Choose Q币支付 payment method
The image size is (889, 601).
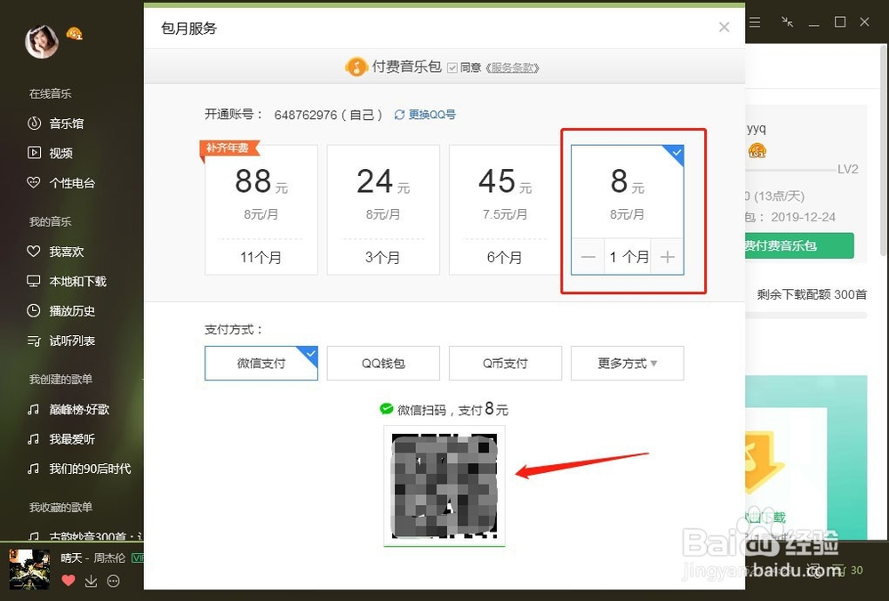coord(505,363)
